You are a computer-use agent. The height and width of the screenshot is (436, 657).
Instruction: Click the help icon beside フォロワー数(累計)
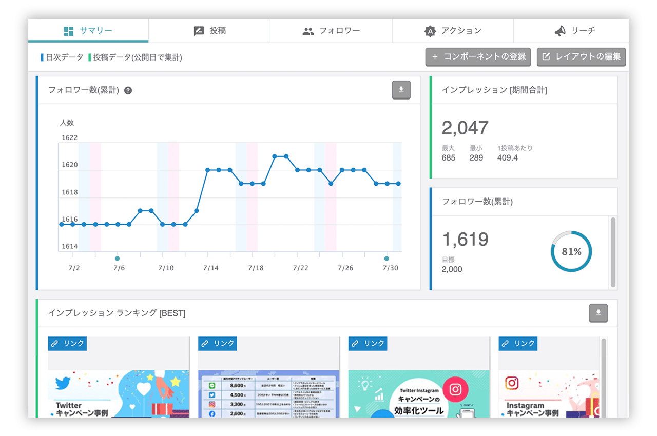128,91
